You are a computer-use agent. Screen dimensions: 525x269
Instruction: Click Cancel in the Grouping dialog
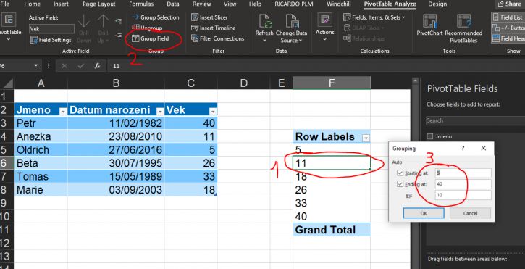pyautogui.click(x=470, y=213)
